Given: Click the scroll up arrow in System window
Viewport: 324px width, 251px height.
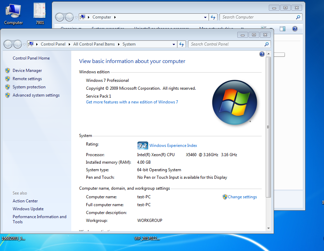Looking at the screenshot, I should click(x=269, y=54).
